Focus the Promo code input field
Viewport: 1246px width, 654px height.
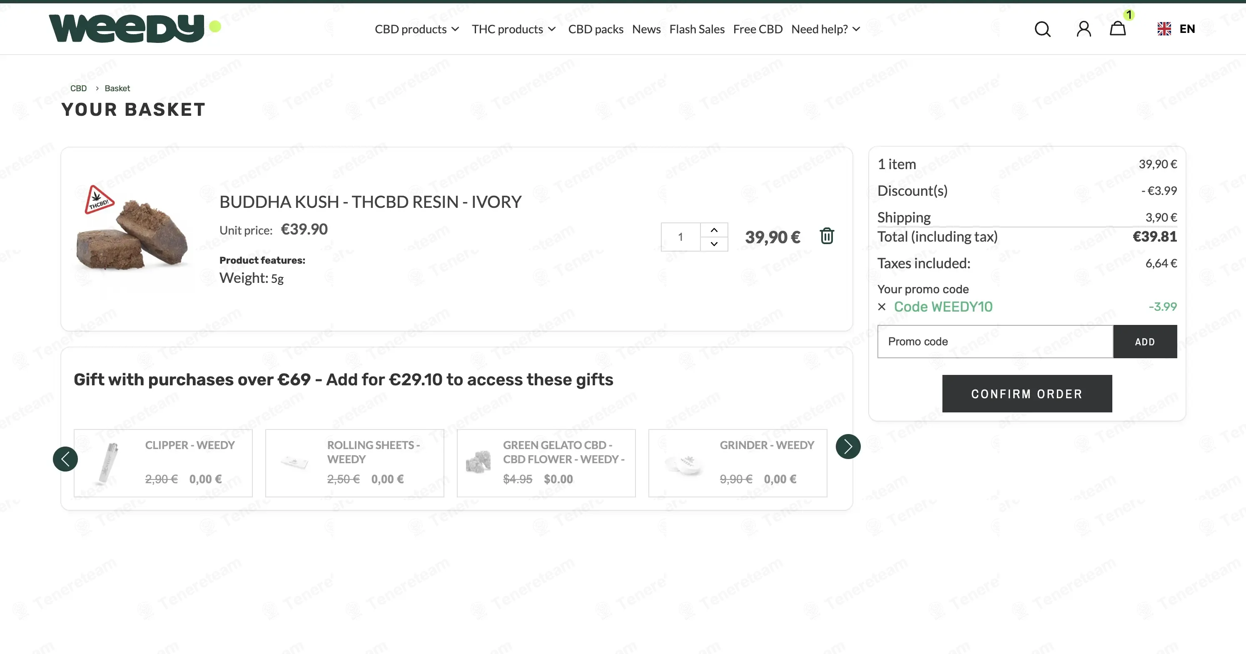[995, 342]
